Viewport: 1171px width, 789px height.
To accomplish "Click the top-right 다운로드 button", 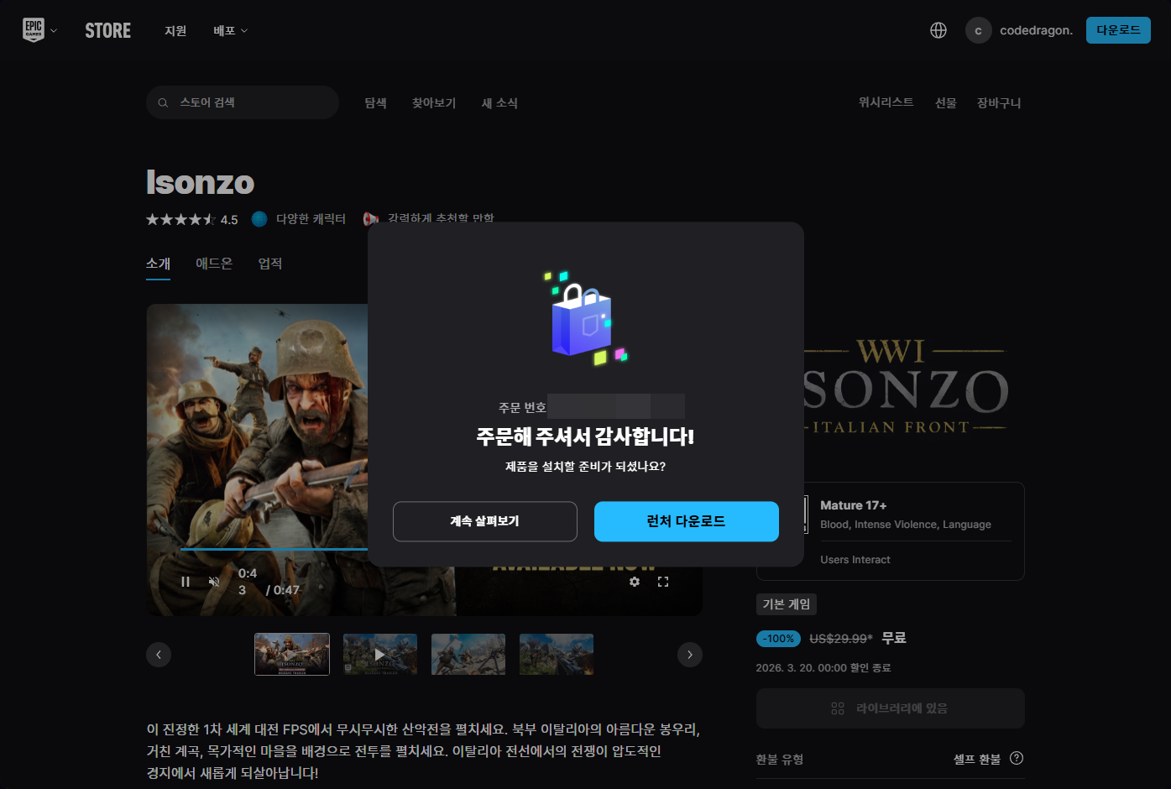I will (x=1118, y=30).
